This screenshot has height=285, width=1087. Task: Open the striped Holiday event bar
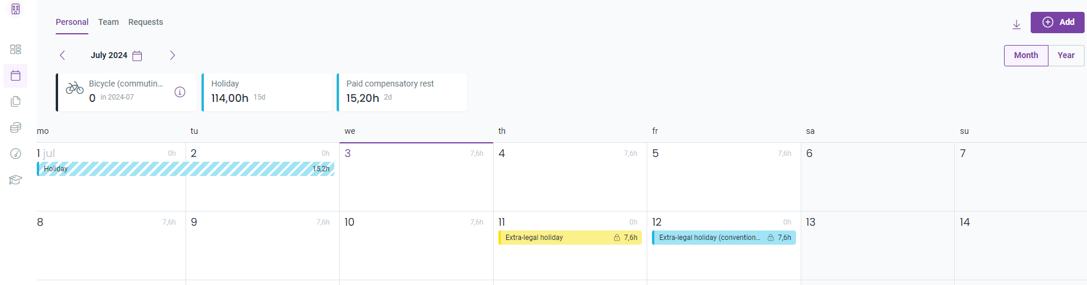[x=186, y=169]
